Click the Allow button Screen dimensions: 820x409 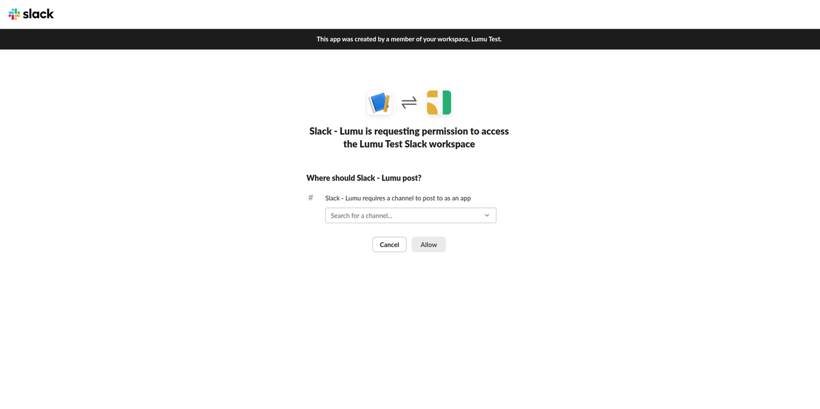(x=429, y=245)
